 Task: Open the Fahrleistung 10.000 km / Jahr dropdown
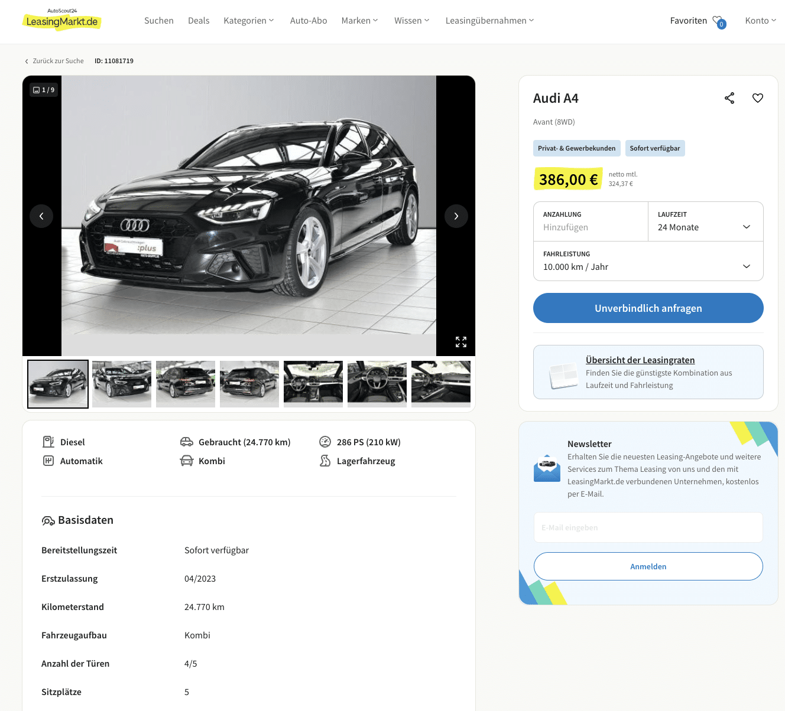click(x=648, y=261)
